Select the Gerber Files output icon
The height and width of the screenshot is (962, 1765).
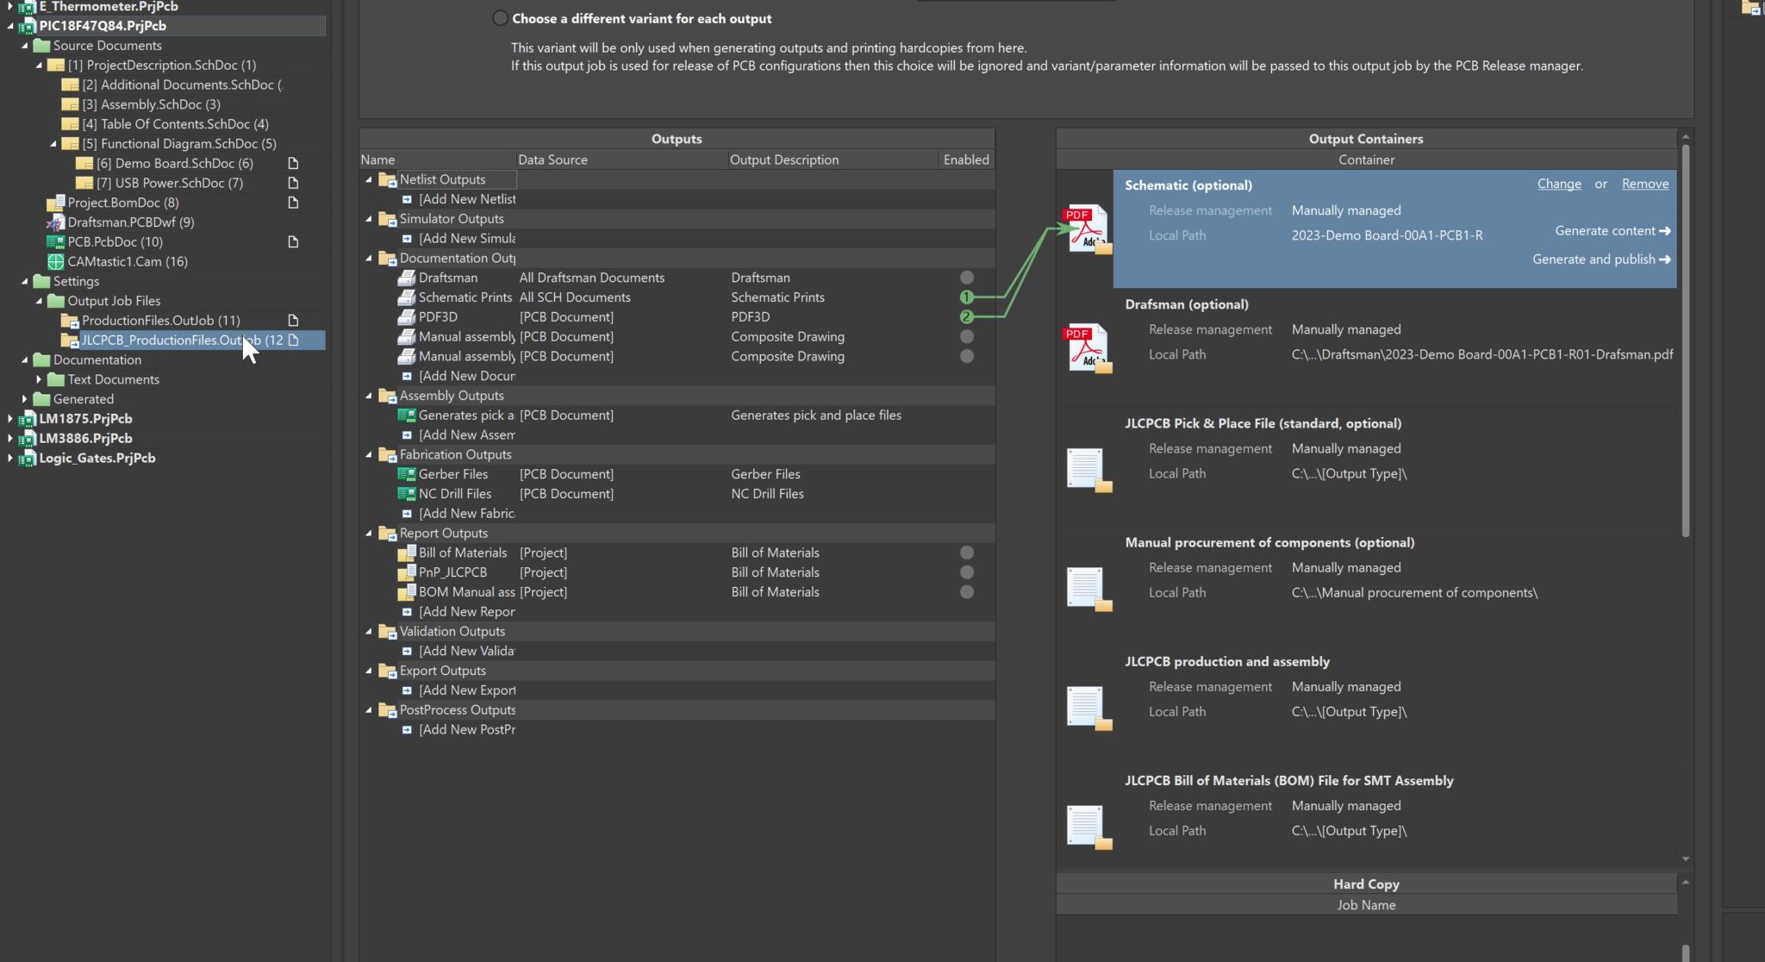[407, 473]
